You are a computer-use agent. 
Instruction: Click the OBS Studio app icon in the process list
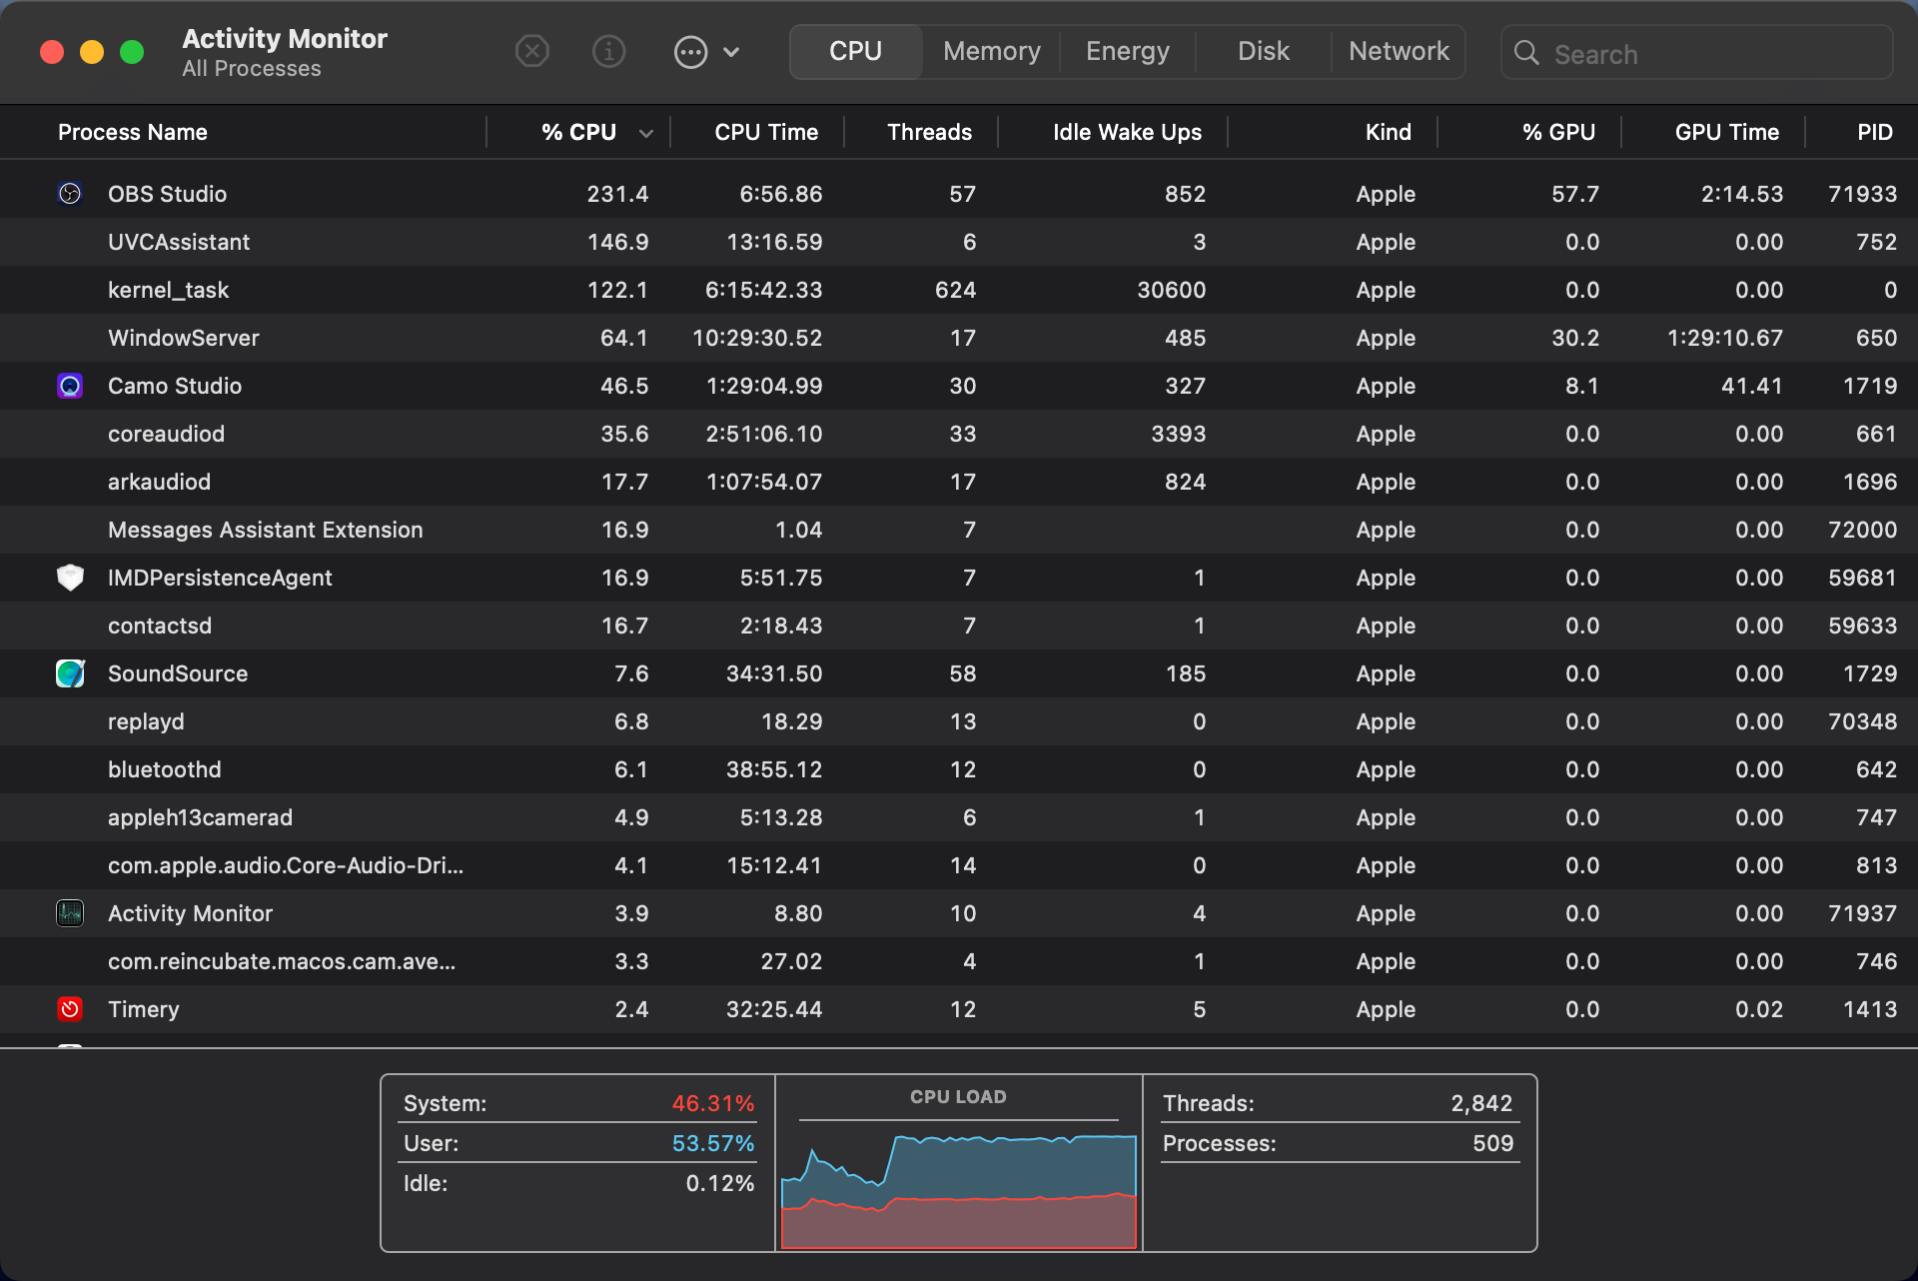[x=70, y=194]
